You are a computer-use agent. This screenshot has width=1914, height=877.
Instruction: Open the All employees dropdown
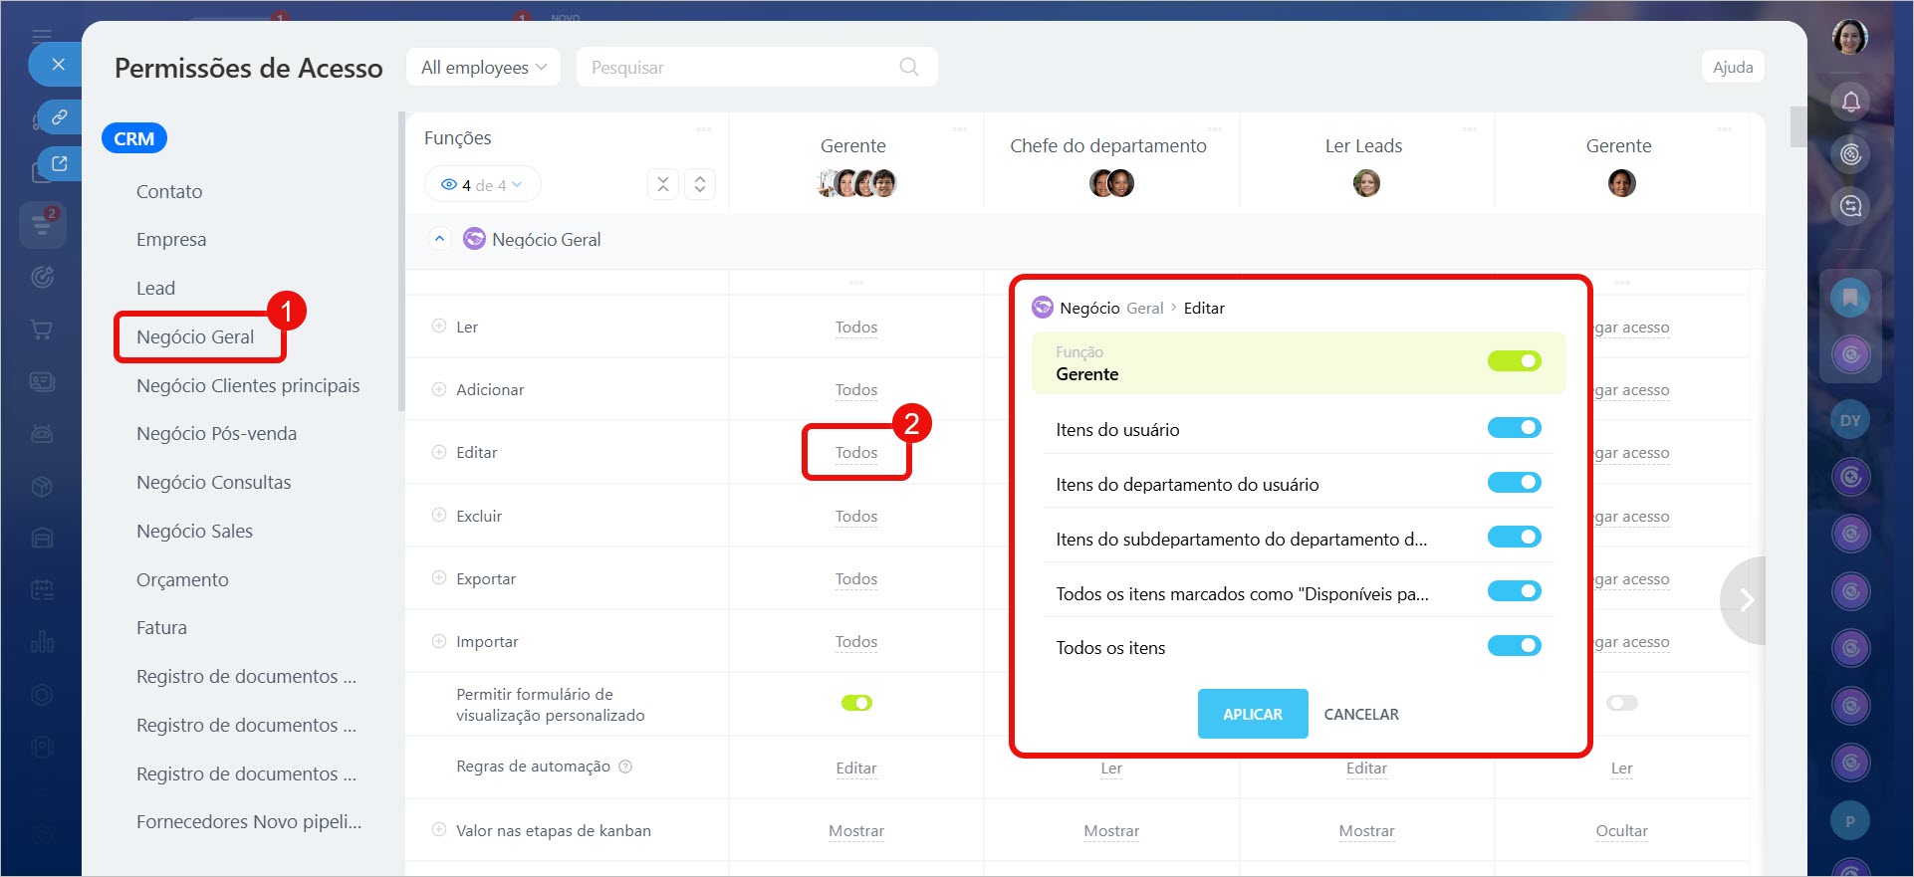tap(483, 67)
